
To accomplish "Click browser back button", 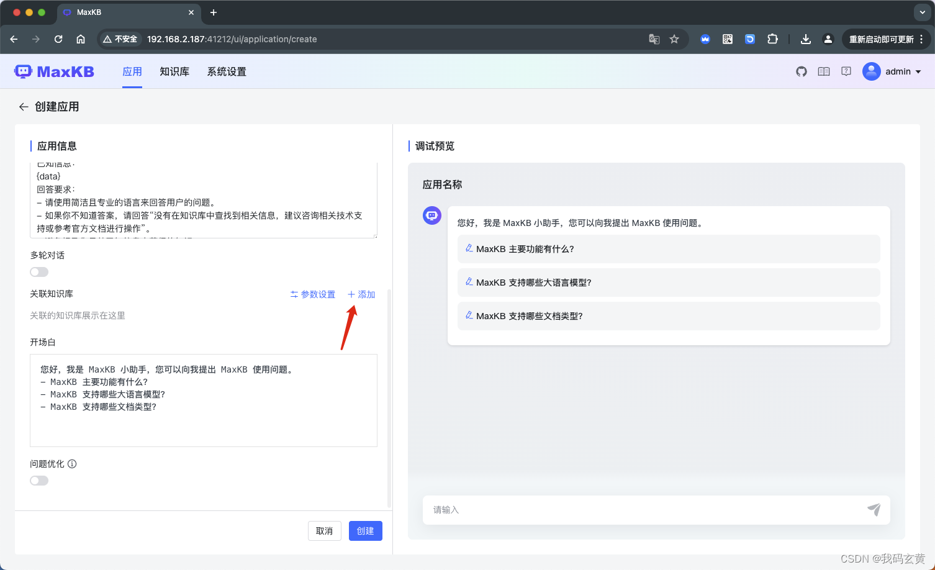I will tap(14, 39).
